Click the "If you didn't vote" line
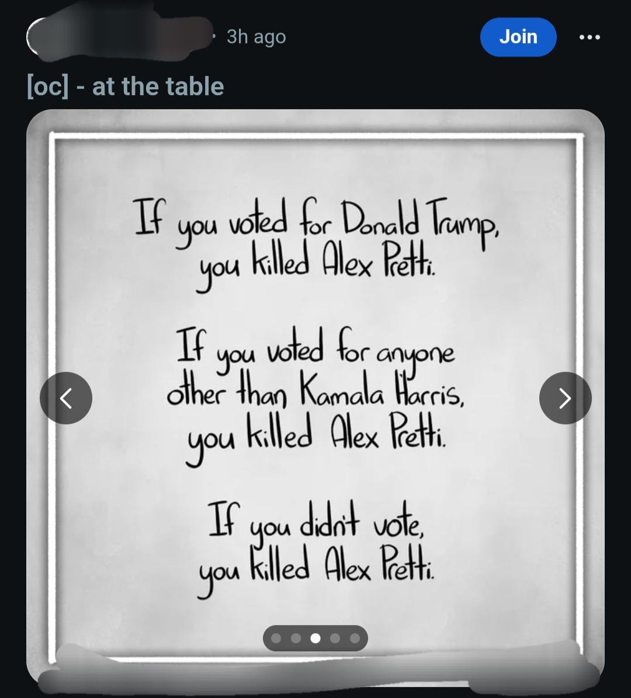 pos(315,522)
